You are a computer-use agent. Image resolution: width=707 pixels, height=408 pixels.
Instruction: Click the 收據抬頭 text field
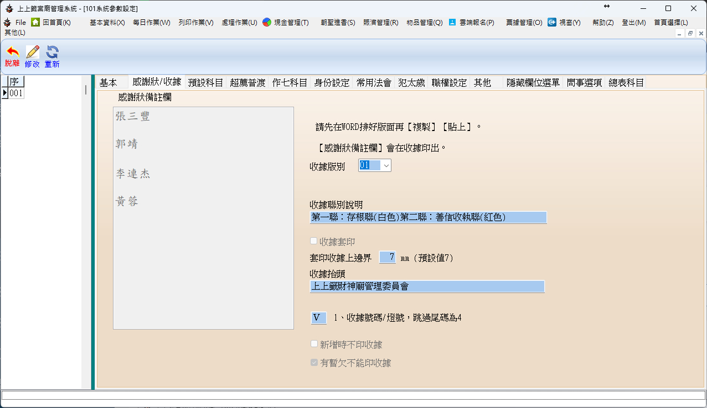pos(427,286)
